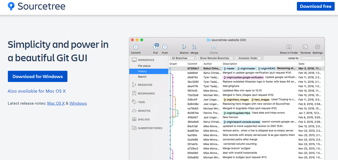Click the Show in Finder icon

289,47
